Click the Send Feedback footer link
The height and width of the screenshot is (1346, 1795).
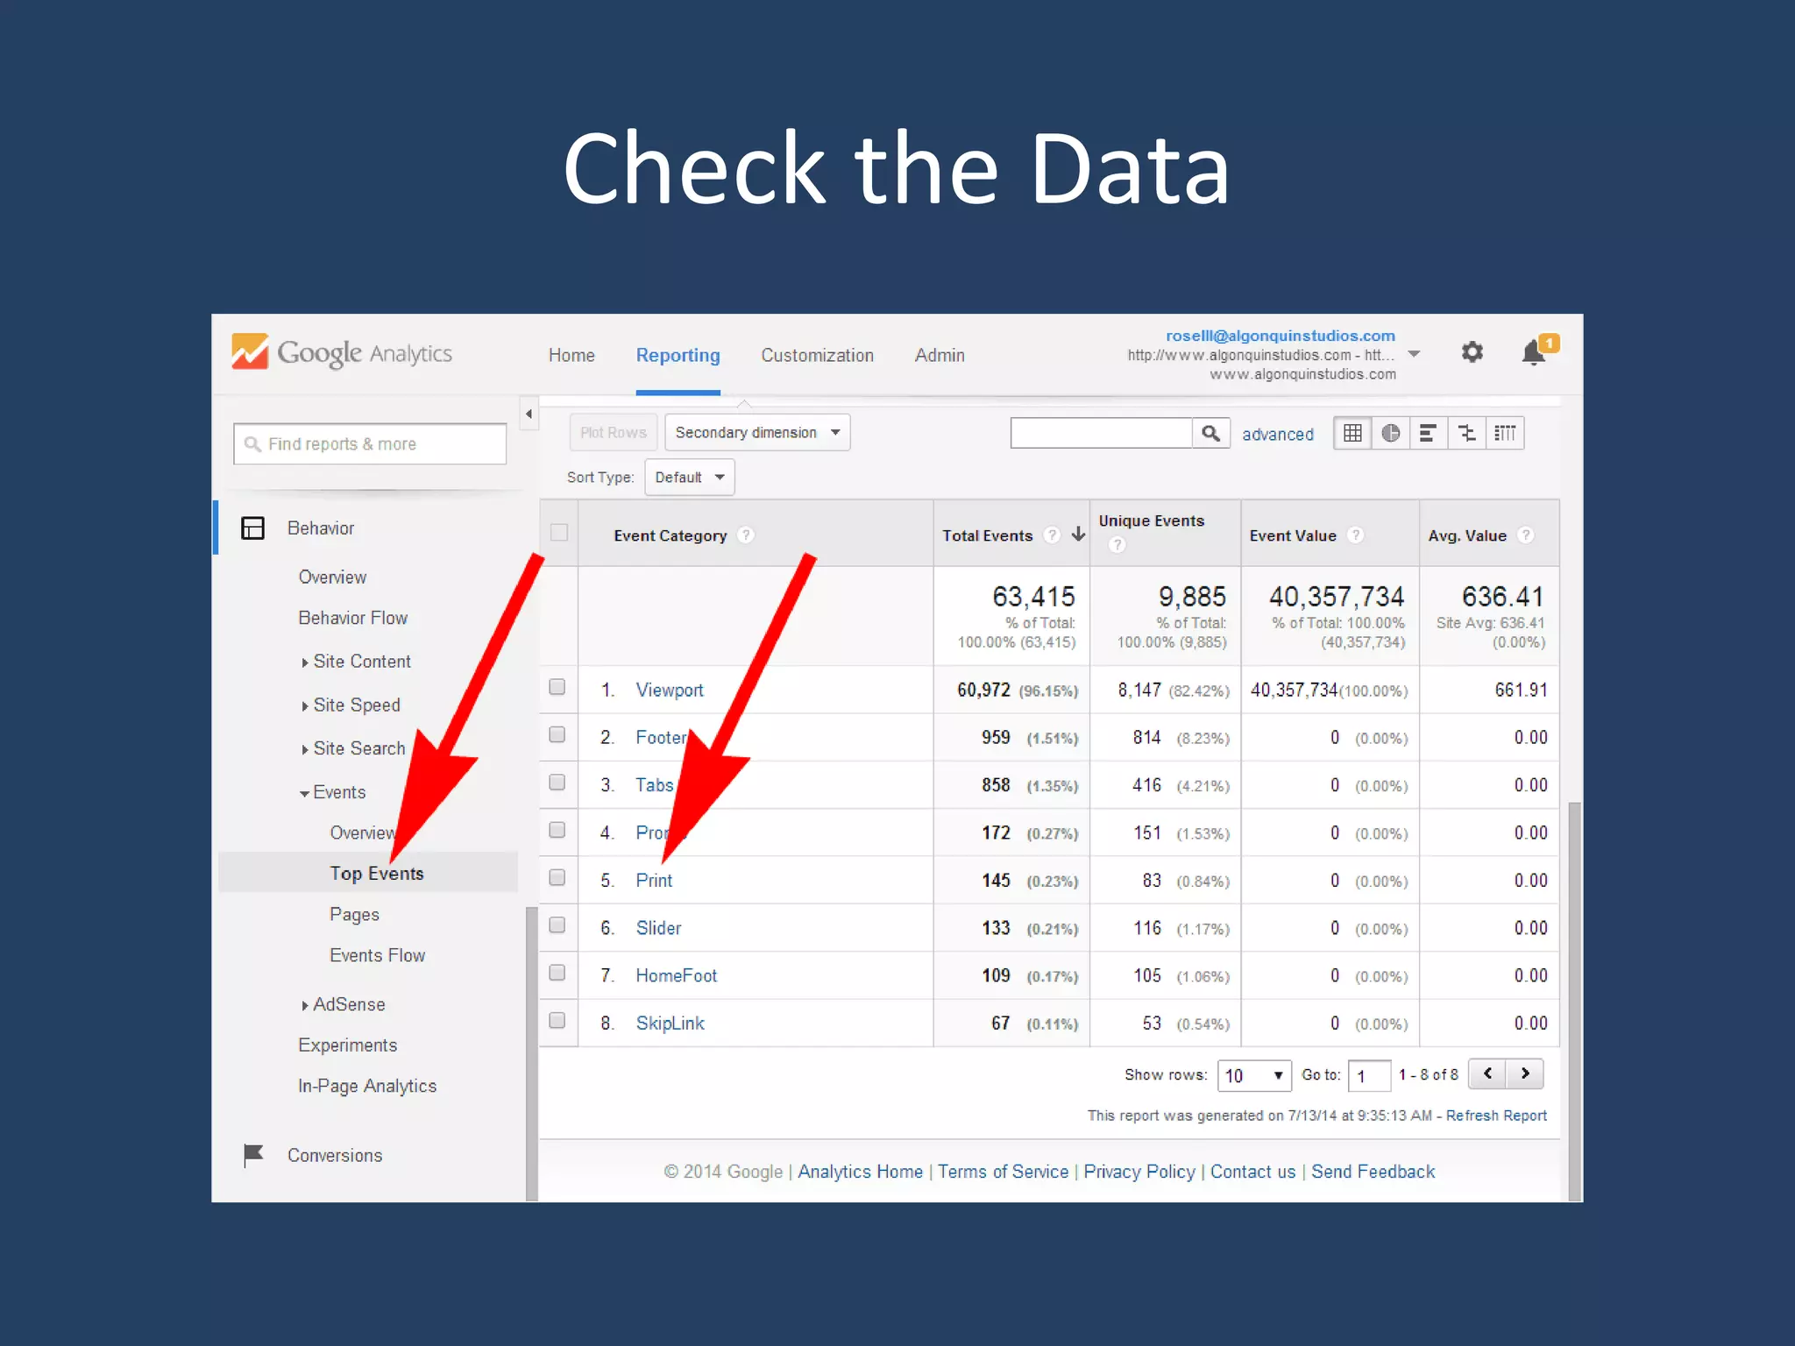(1373, 1172)
